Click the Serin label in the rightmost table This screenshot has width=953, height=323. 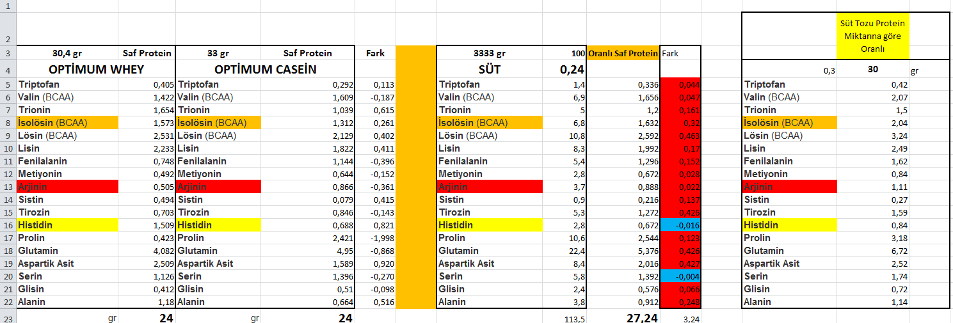757,276
